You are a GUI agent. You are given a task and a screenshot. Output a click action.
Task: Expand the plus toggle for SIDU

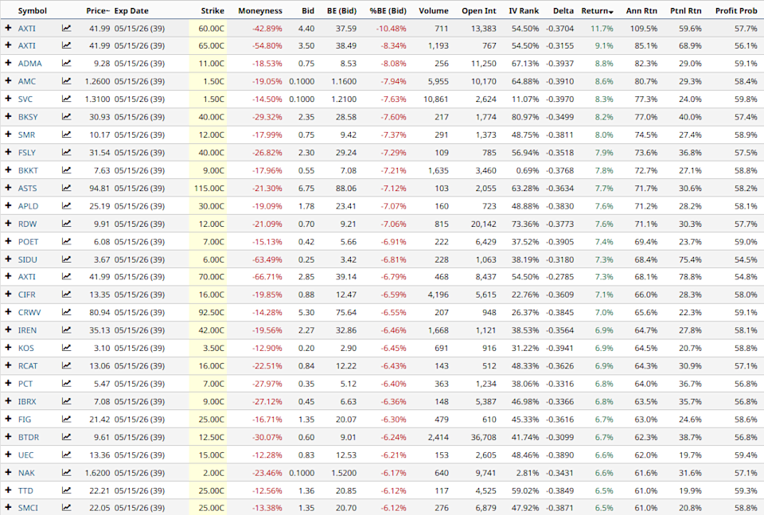click(8, 259)
